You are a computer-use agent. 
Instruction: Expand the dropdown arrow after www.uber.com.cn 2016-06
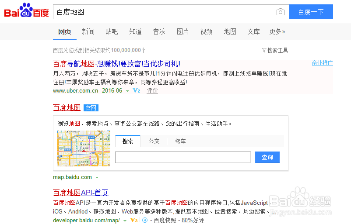click(128, 91)
